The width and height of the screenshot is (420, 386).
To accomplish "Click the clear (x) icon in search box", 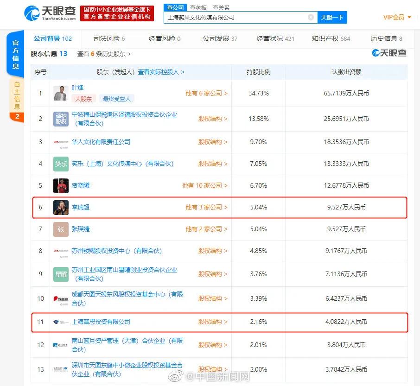I will 310,18.
